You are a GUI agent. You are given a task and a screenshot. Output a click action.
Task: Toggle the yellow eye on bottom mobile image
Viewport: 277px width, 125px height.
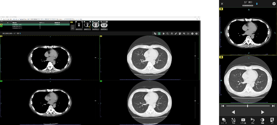[222, 56]
